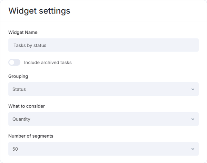207x163 pixels.
Task: Click the 'What to consider' label
Action: (x=27, y=106)
